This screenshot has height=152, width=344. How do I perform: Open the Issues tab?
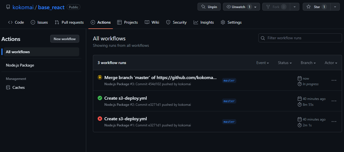click(x=39, y=22)
